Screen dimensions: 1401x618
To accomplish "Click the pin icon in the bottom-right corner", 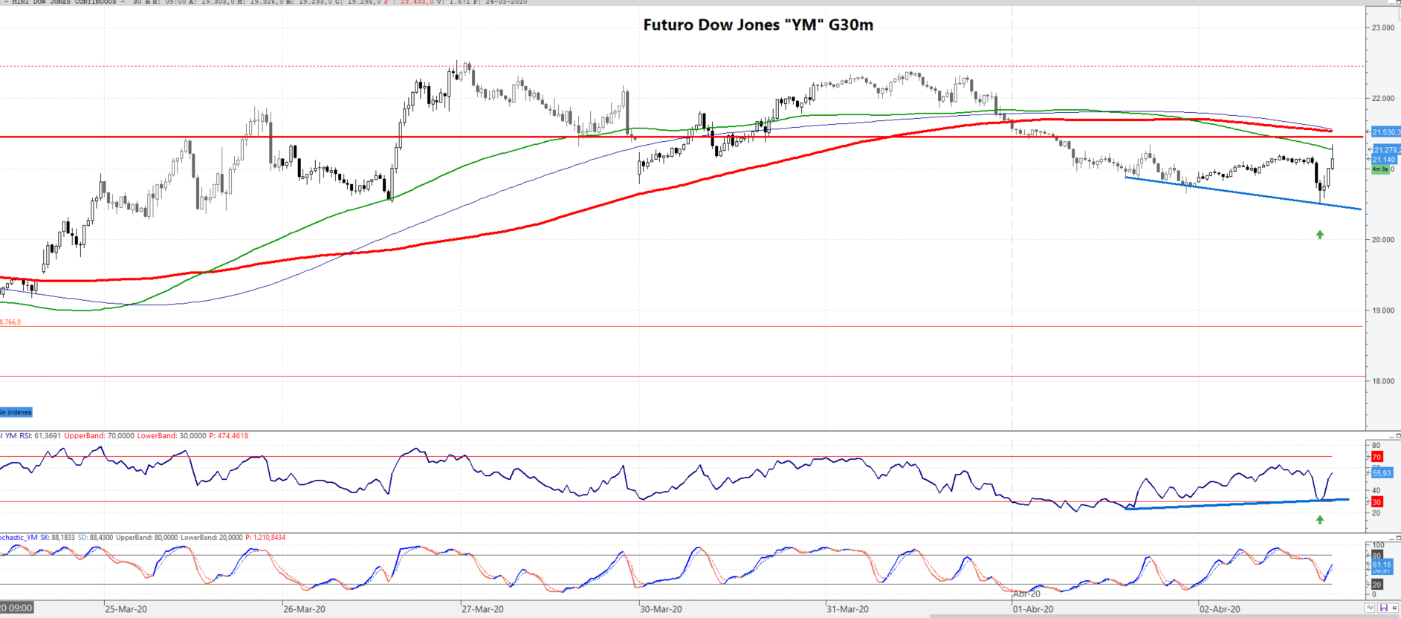I will pyautogui.click(x=1394, y=608).
